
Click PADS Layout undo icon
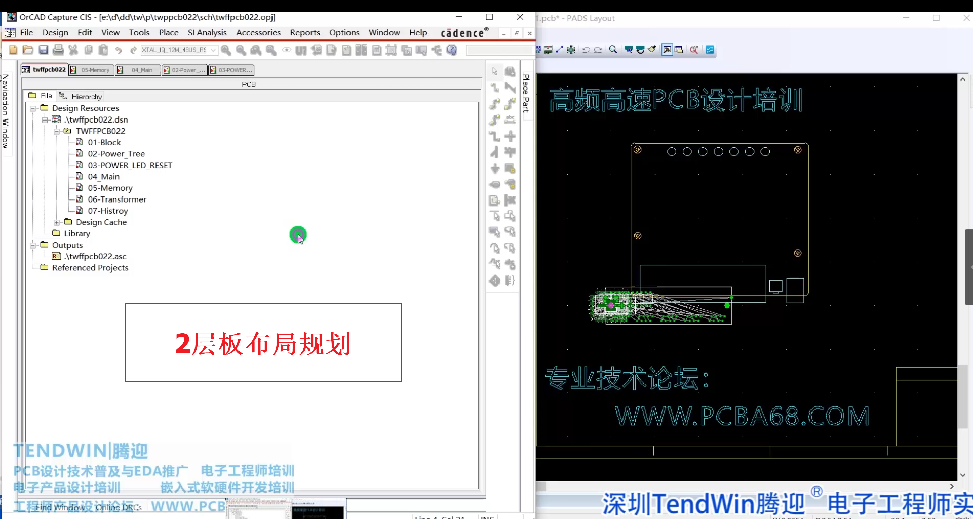point(586,49)
